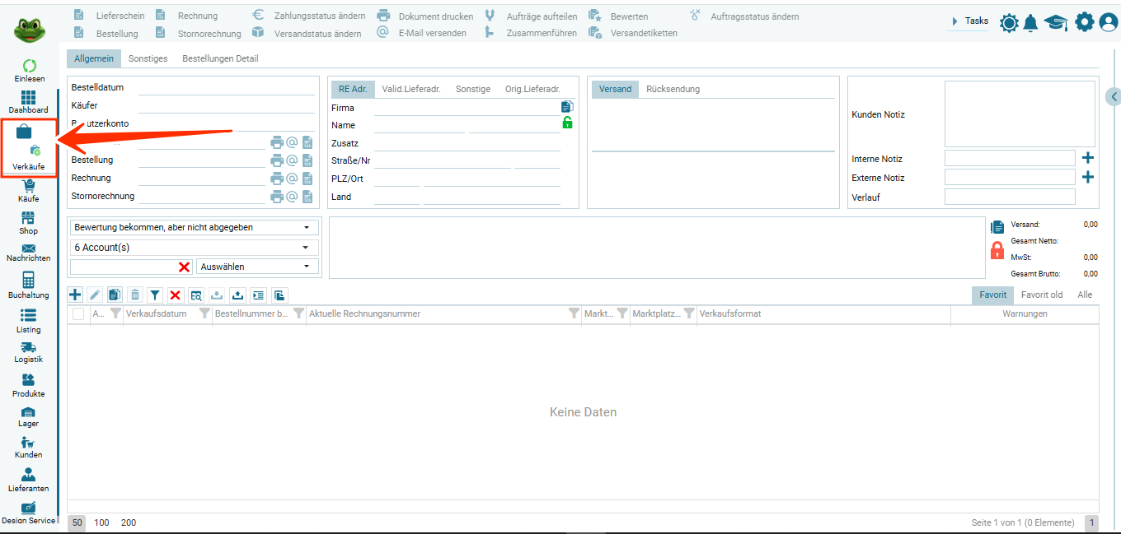This screenshot has width=1121, height=534.
Task: Click the red X clear-filter toolbar icon
Action: point(176,295)
